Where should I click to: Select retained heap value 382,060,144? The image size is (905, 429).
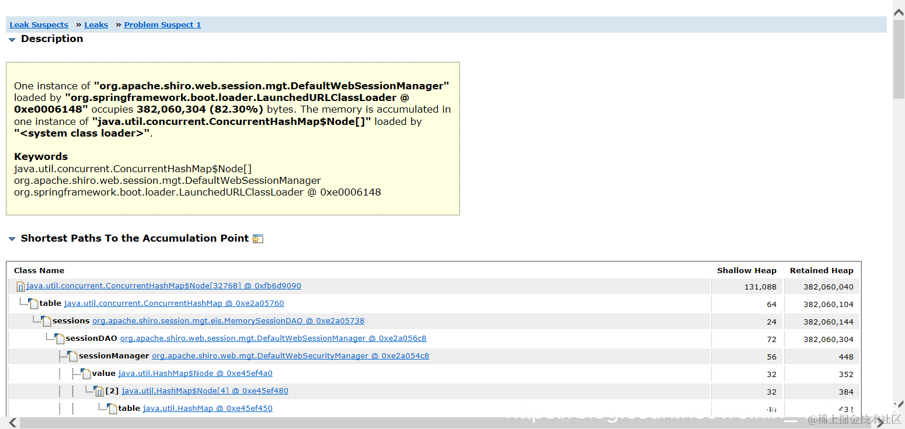[829, 322]
